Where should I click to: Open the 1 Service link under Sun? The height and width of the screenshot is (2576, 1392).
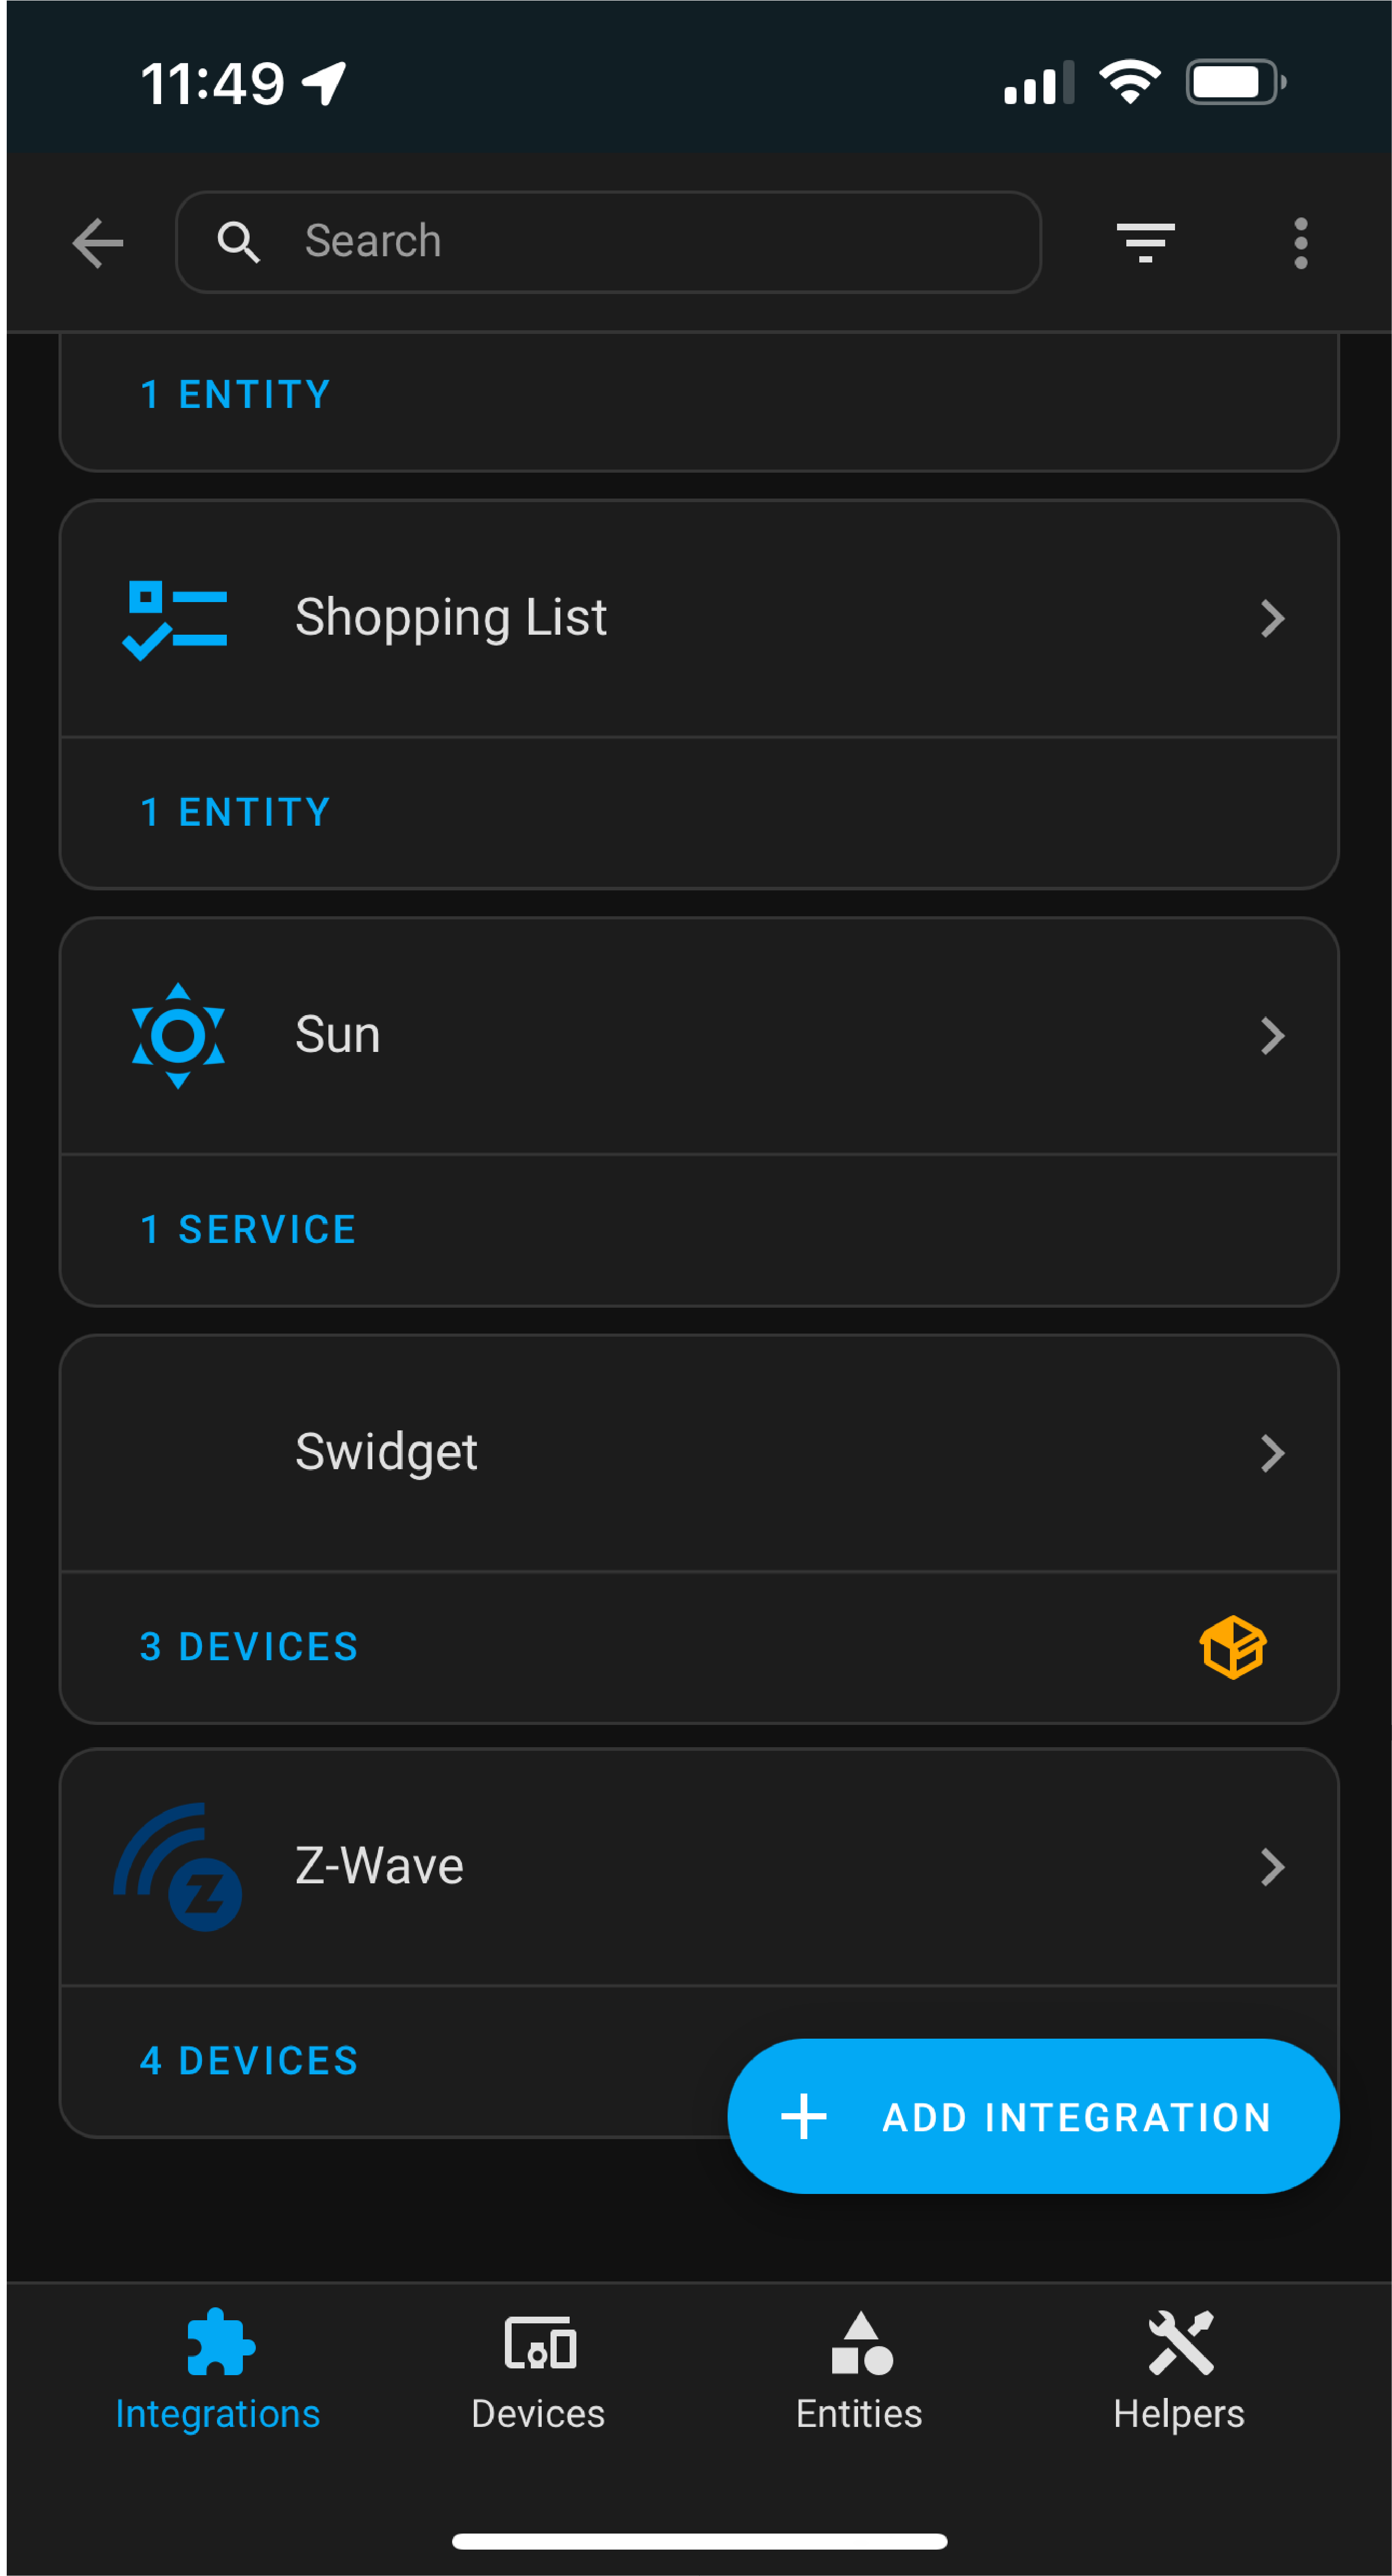point(248,1230)
